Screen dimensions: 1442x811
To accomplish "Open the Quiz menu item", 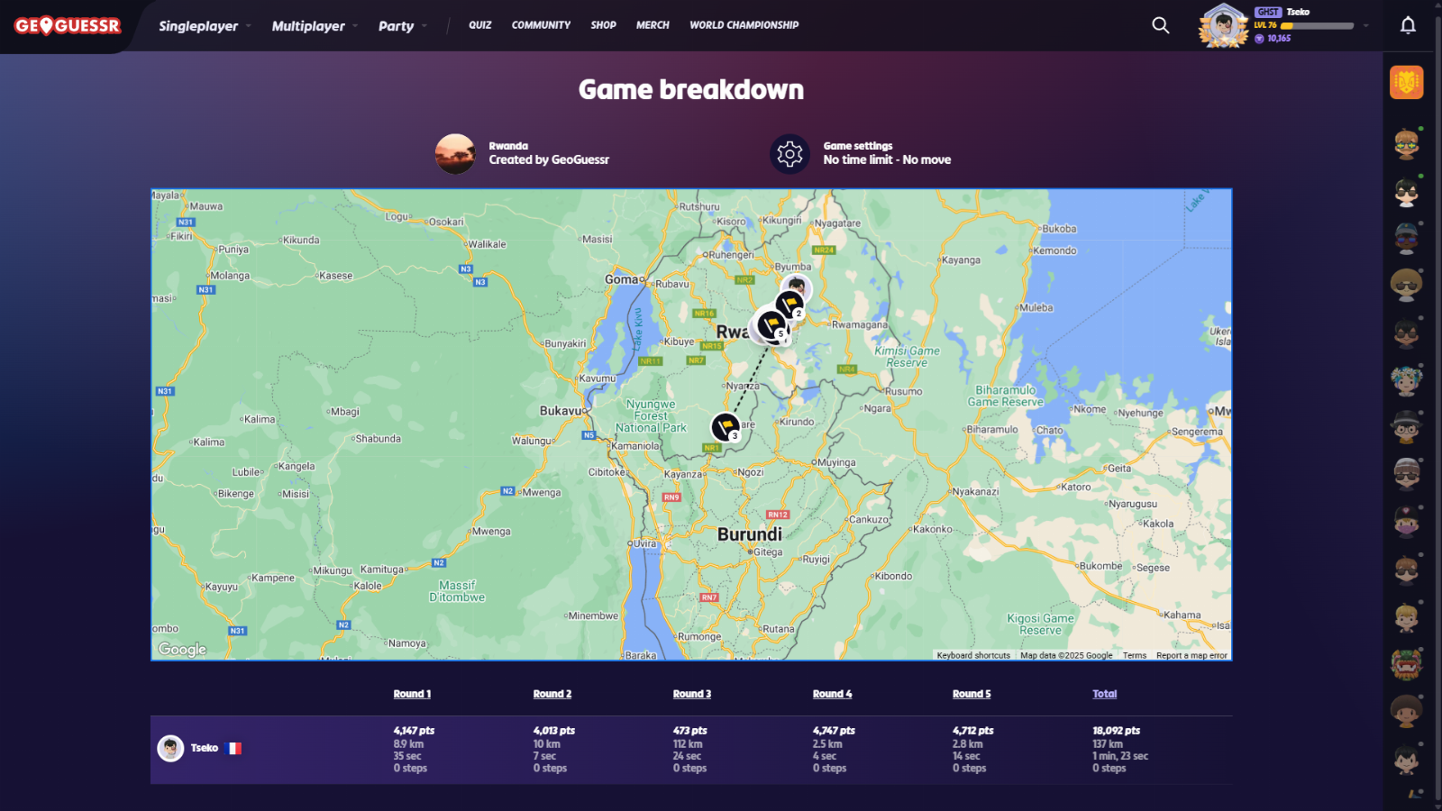I will [479, 25].
